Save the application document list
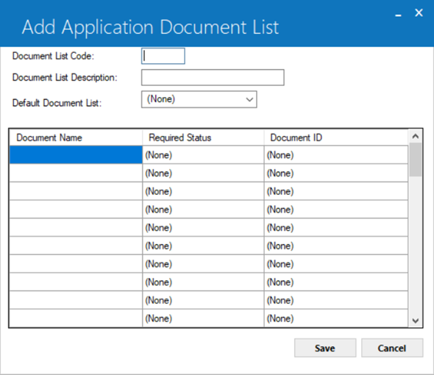Viewport: 434px width, 375px height. point(325,348)
